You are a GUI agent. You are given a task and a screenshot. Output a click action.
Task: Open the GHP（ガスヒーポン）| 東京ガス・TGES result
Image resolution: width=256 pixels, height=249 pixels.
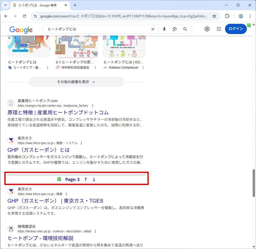point(55,201)
